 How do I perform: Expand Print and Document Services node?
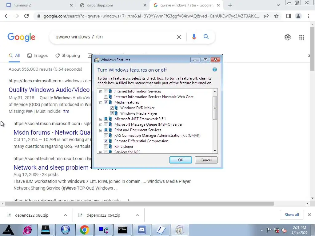(101, 130)
